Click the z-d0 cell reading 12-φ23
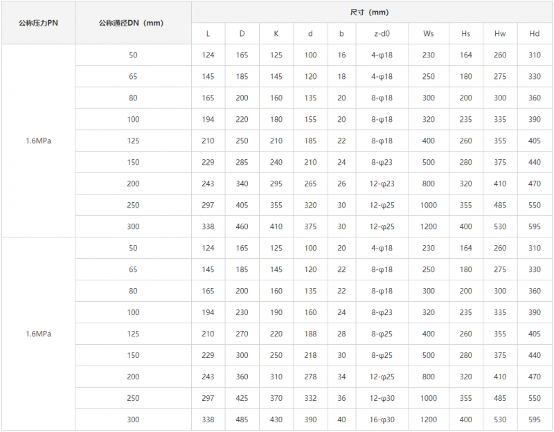This screenshot has height=432, width=554. click(382, 183)
